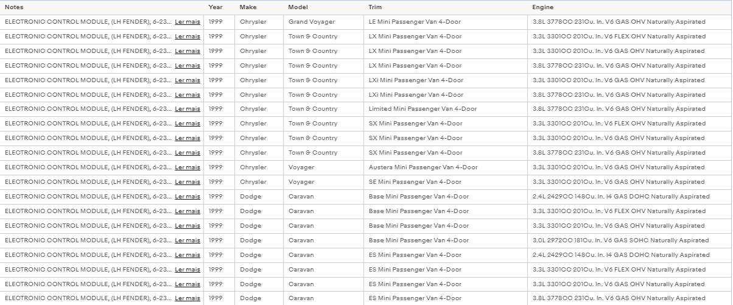Open Ler mais for Caravan ES 3.8L row
This screenshot has width=733, height=305.
click(x=188, y=299)
